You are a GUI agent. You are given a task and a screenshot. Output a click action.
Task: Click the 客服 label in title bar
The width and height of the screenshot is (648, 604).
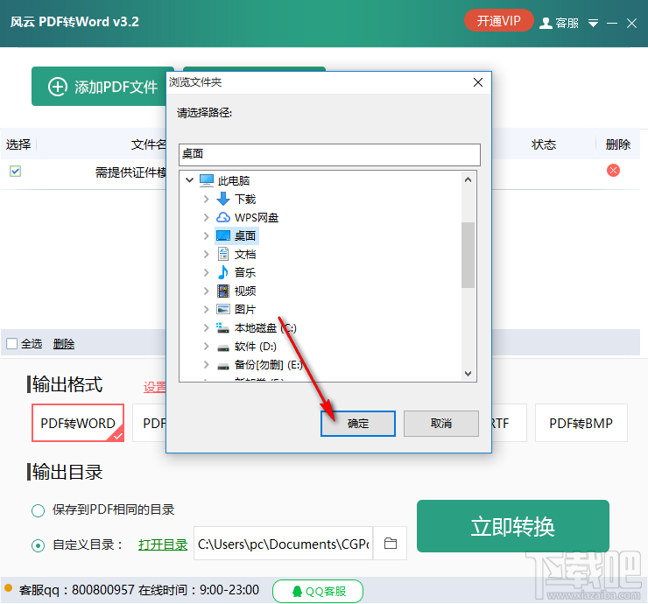click(567, 23)
